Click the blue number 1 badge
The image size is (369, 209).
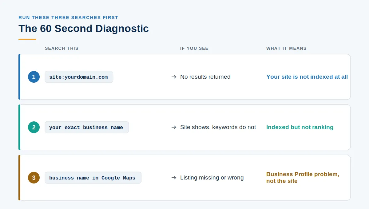[34, 77]
